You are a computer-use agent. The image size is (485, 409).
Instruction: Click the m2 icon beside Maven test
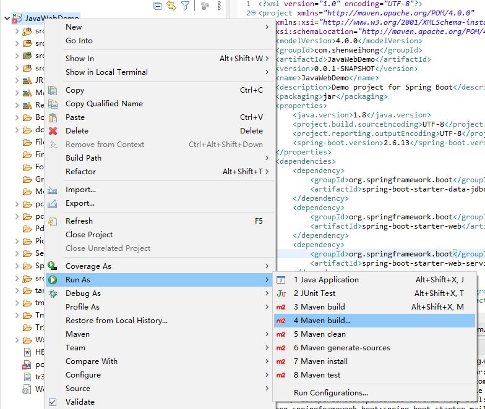tap(281, 375)
